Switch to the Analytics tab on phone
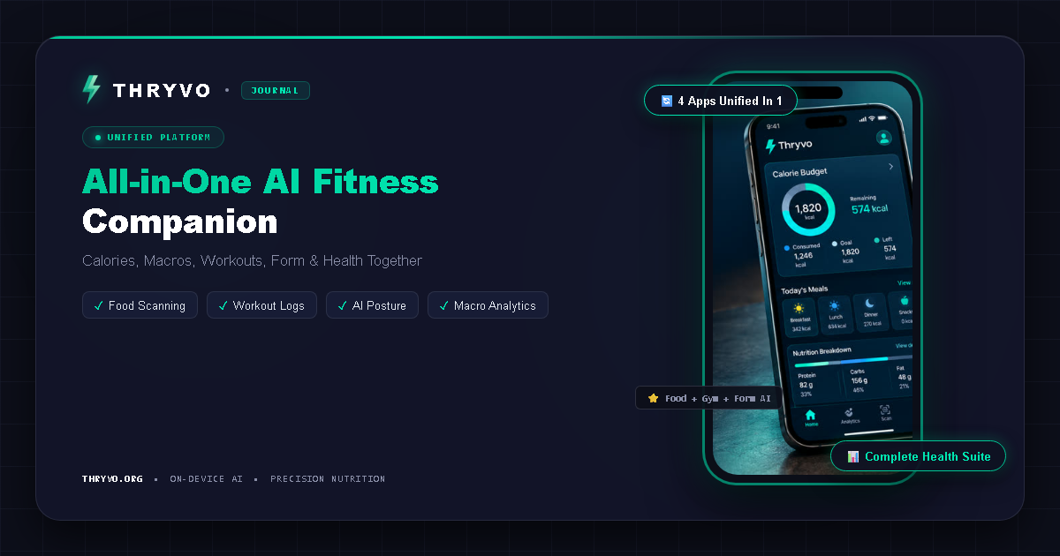Screen dimensions: 1060x556 coord(850,416)
